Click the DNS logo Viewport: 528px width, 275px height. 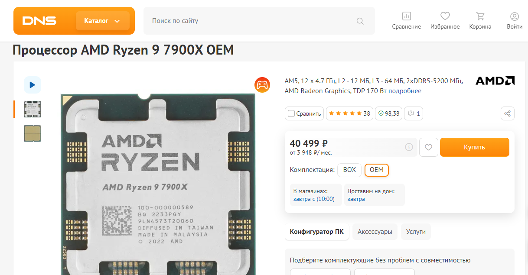click(39, 21)
